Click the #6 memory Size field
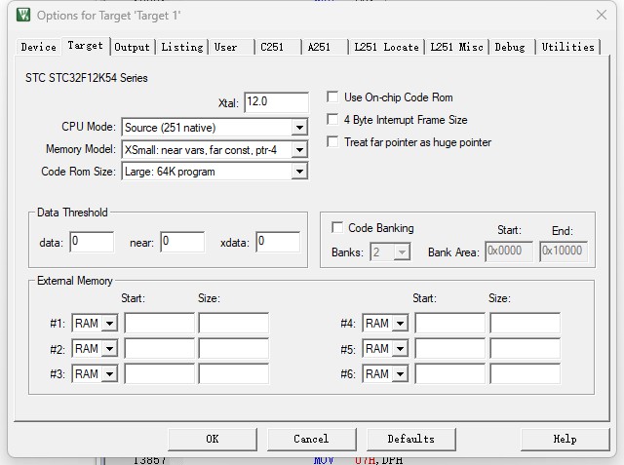This screenshot has height=465, width=624. point(526,374)
